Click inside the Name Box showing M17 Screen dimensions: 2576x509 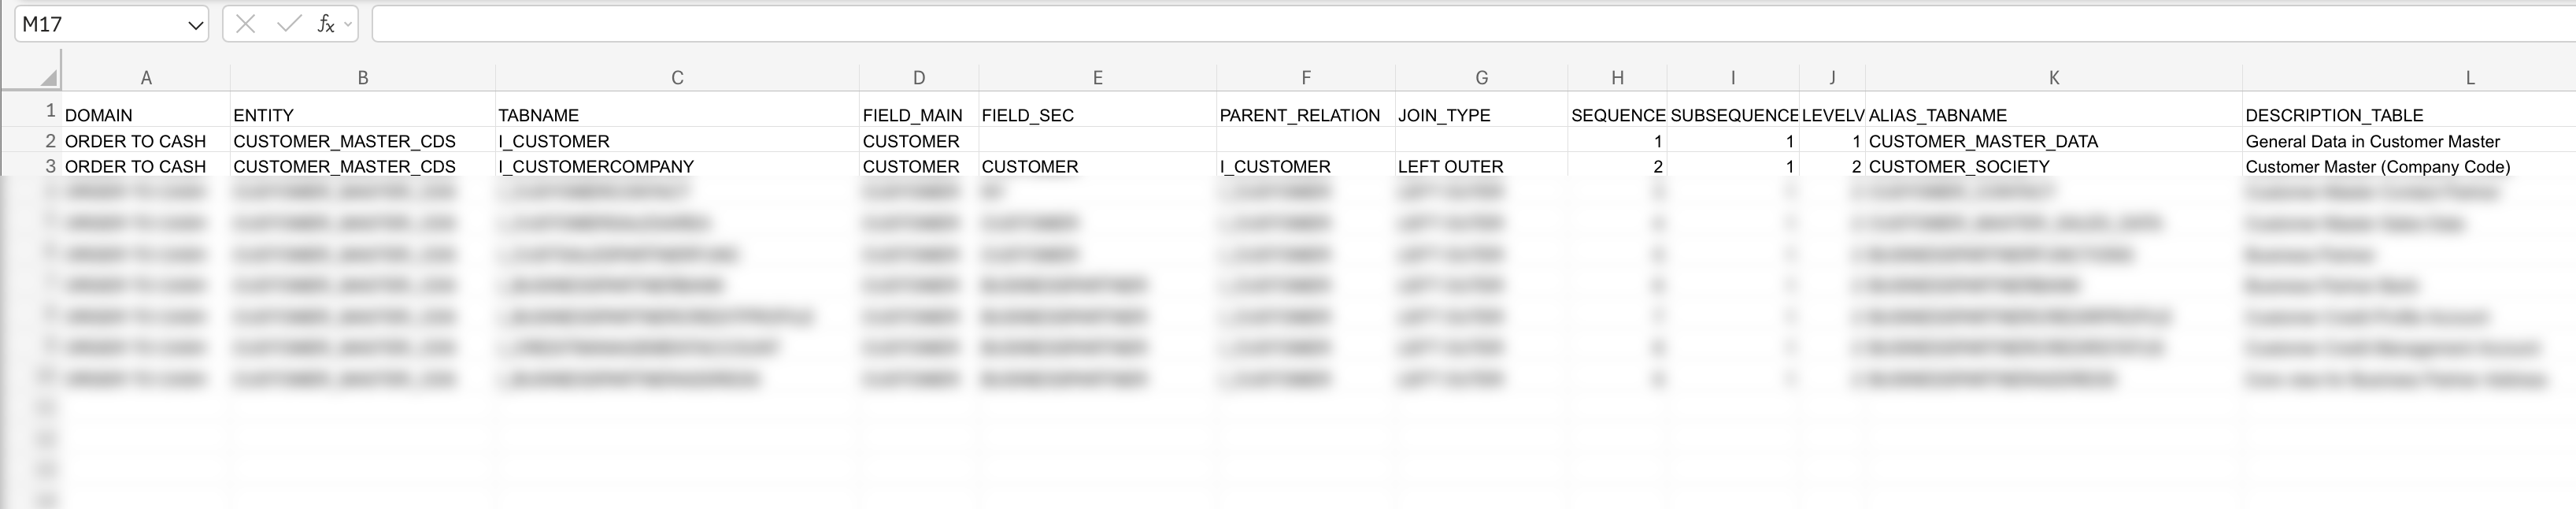100,24
